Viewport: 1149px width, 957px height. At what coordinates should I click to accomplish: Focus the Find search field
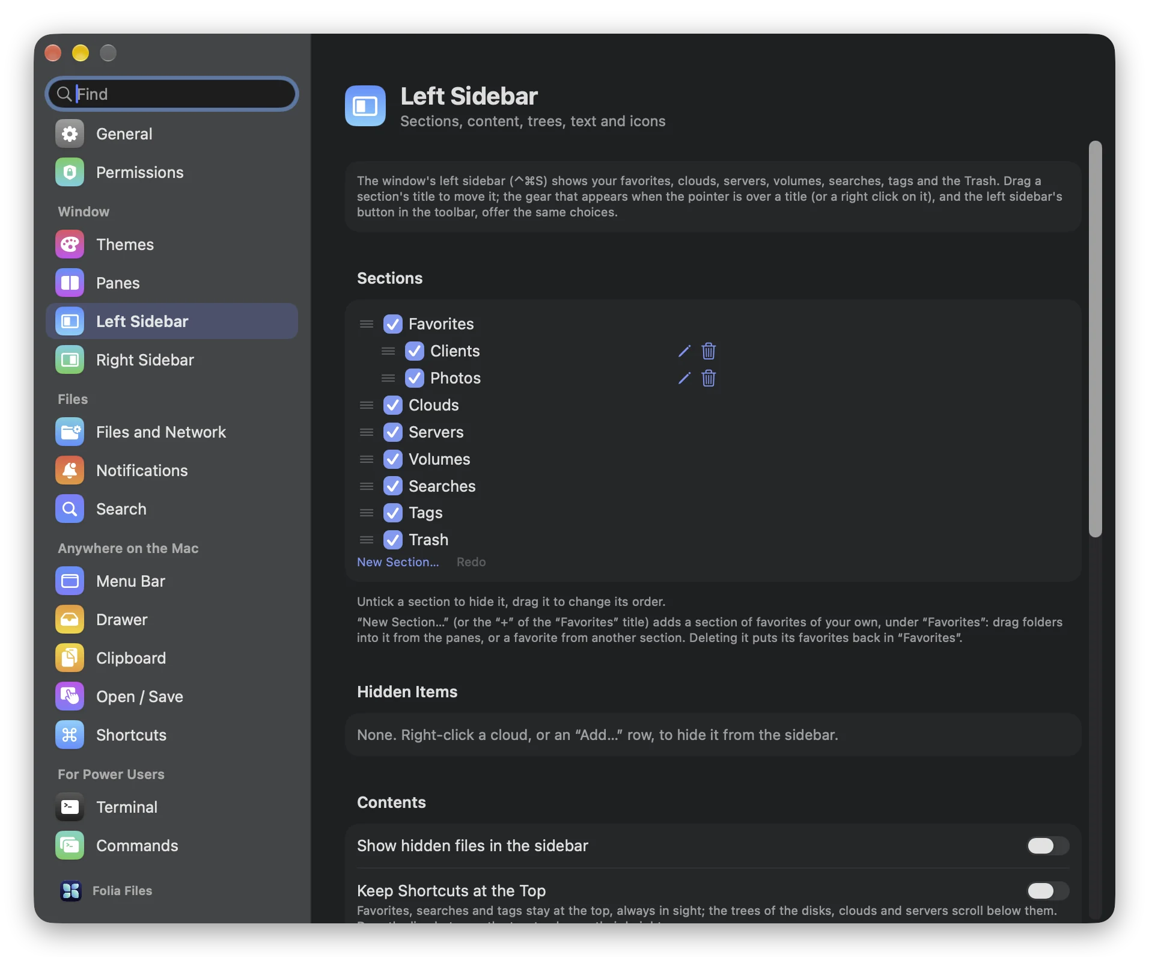point(172,94)
